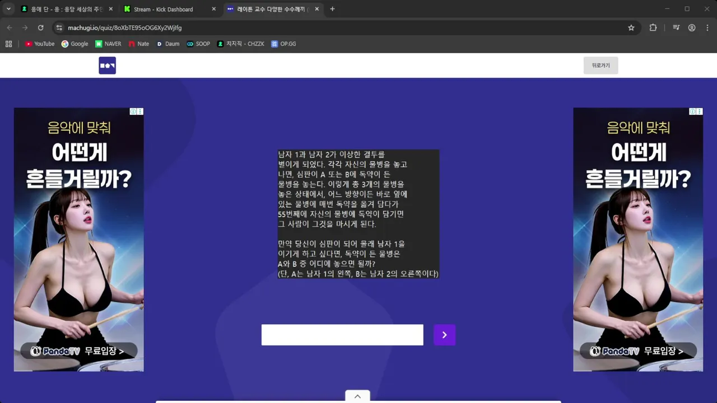This screenshot has height=403, width=717.
Task: Open the Nate bookmark
Action: (x=139, y=44)
